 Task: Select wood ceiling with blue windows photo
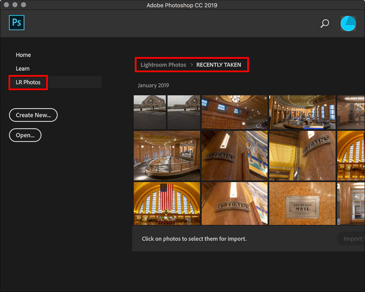pyautogui.click(x=235, y=112)
